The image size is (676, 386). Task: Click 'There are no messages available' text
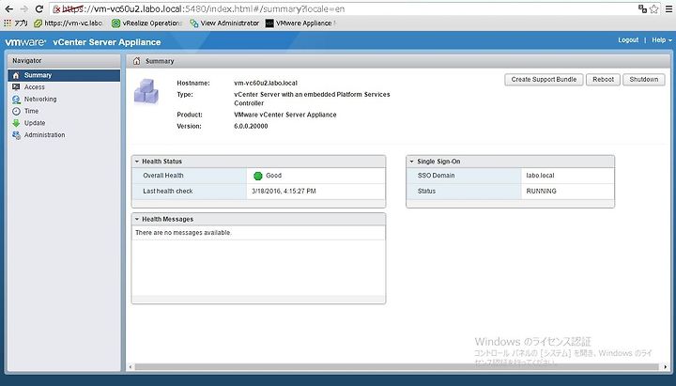184,233
